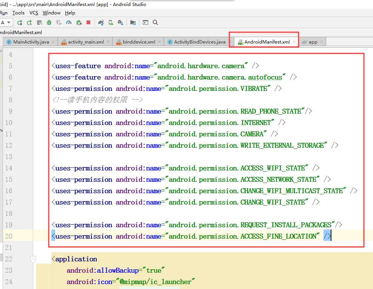Open Project Structure dialog icon
The image size is (373, 289).
click(133, 23)
